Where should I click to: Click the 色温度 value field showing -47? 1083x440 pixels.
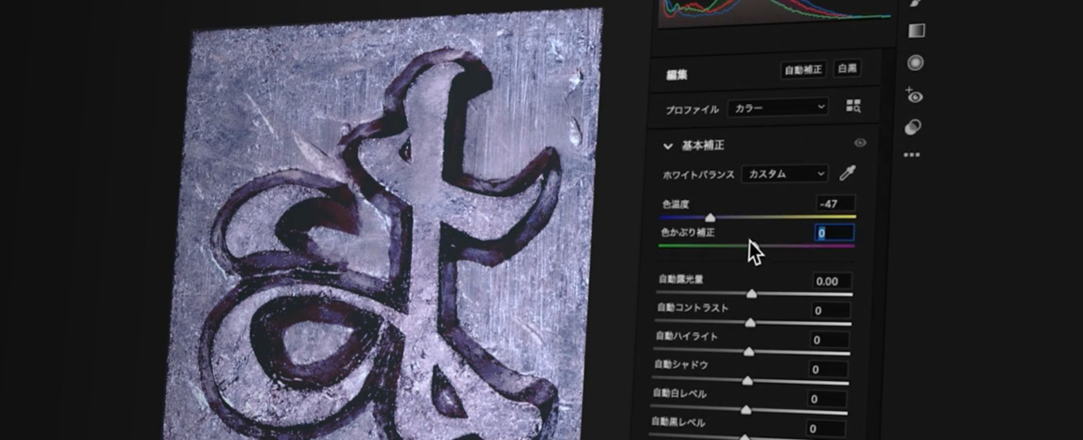[x=835, y=204]
